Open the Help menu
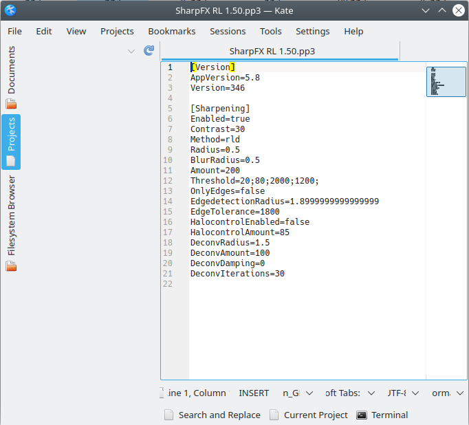 coord(353,31)
